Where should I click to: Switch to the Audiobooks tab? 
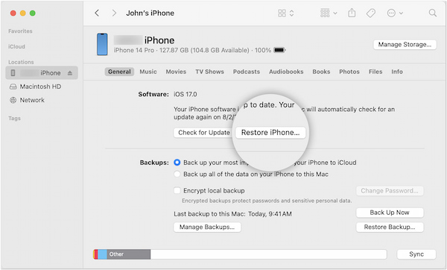286,72
